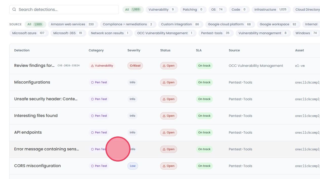Open the Interesting files found detection

pos(36,116)
